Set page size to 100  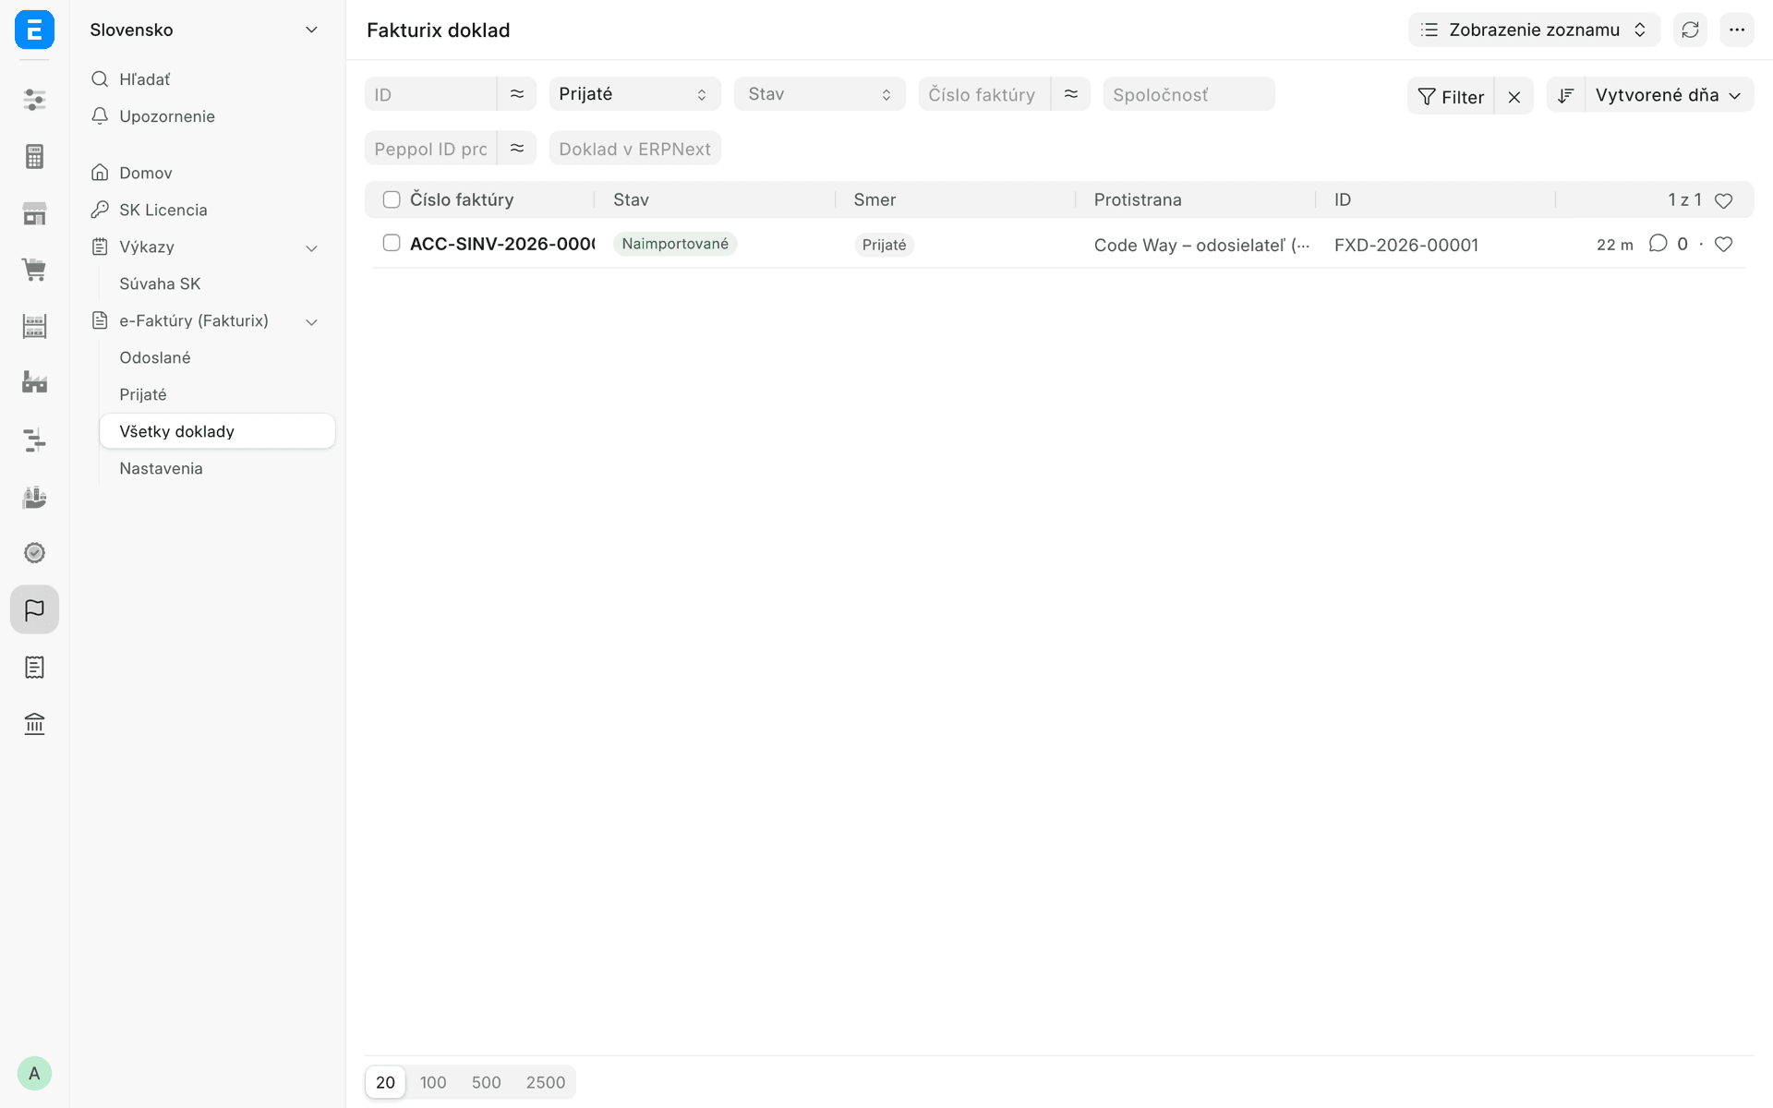pos(433,1082)
